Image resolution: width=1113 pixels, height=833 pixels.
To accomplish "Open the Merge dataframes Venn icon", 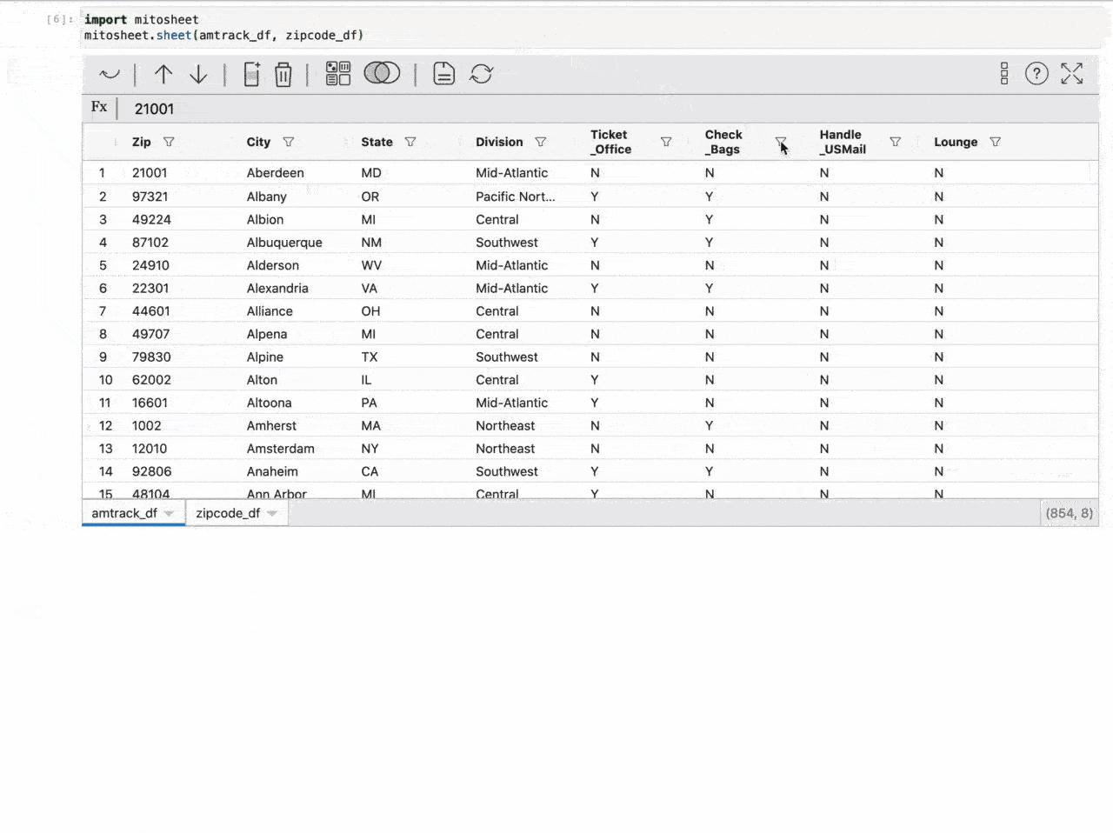I will click(382, 74).
